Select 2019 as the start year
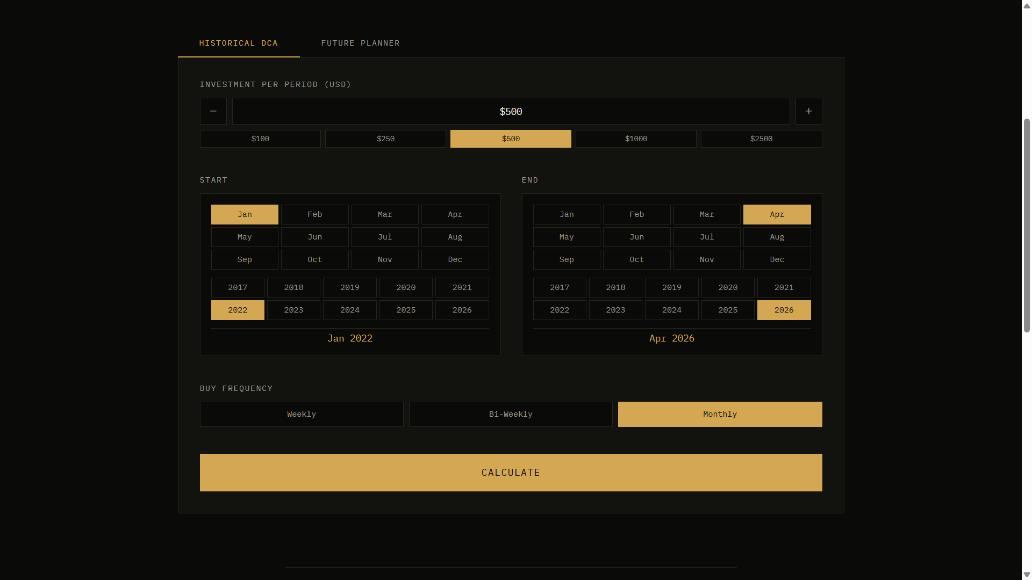The image size is (1032, 580). tap(350, 287)
